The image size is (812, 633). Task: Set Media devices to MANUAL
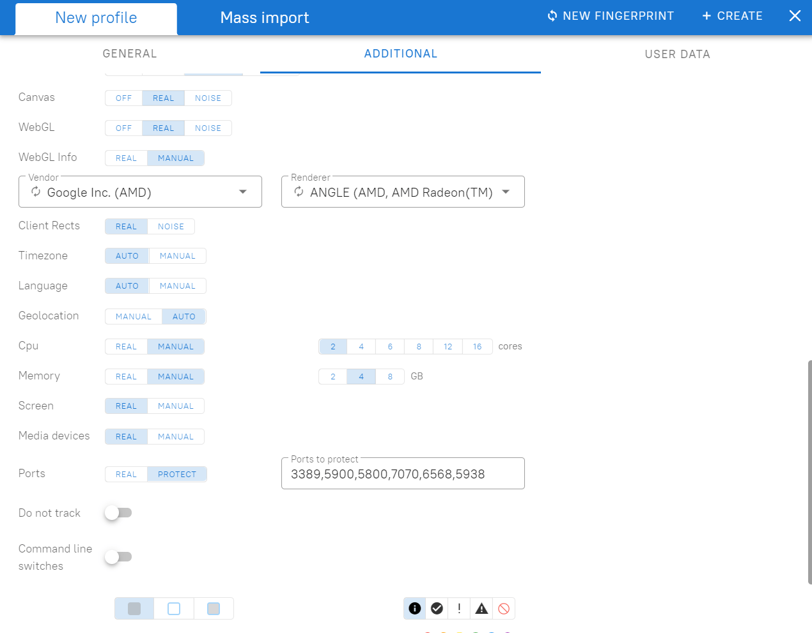point(175,436)
